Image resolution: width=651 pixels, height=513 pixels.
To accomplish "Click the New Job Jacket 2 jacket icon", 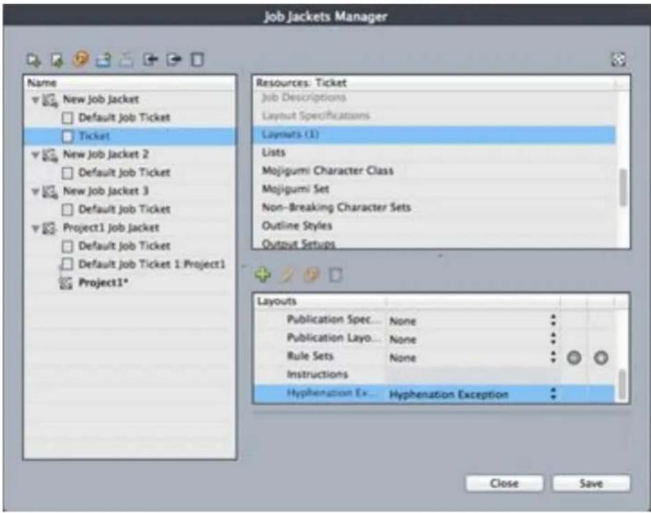I will [50, 155].
